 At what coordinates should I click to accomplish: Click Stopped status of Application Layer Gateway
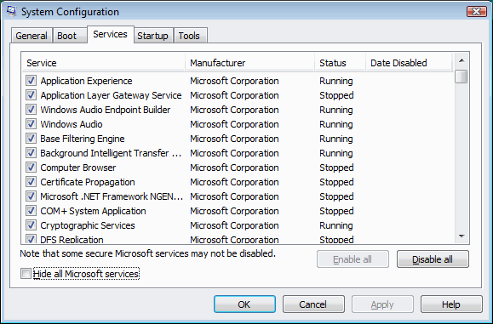pyautogui.click(x=336, y=95)
